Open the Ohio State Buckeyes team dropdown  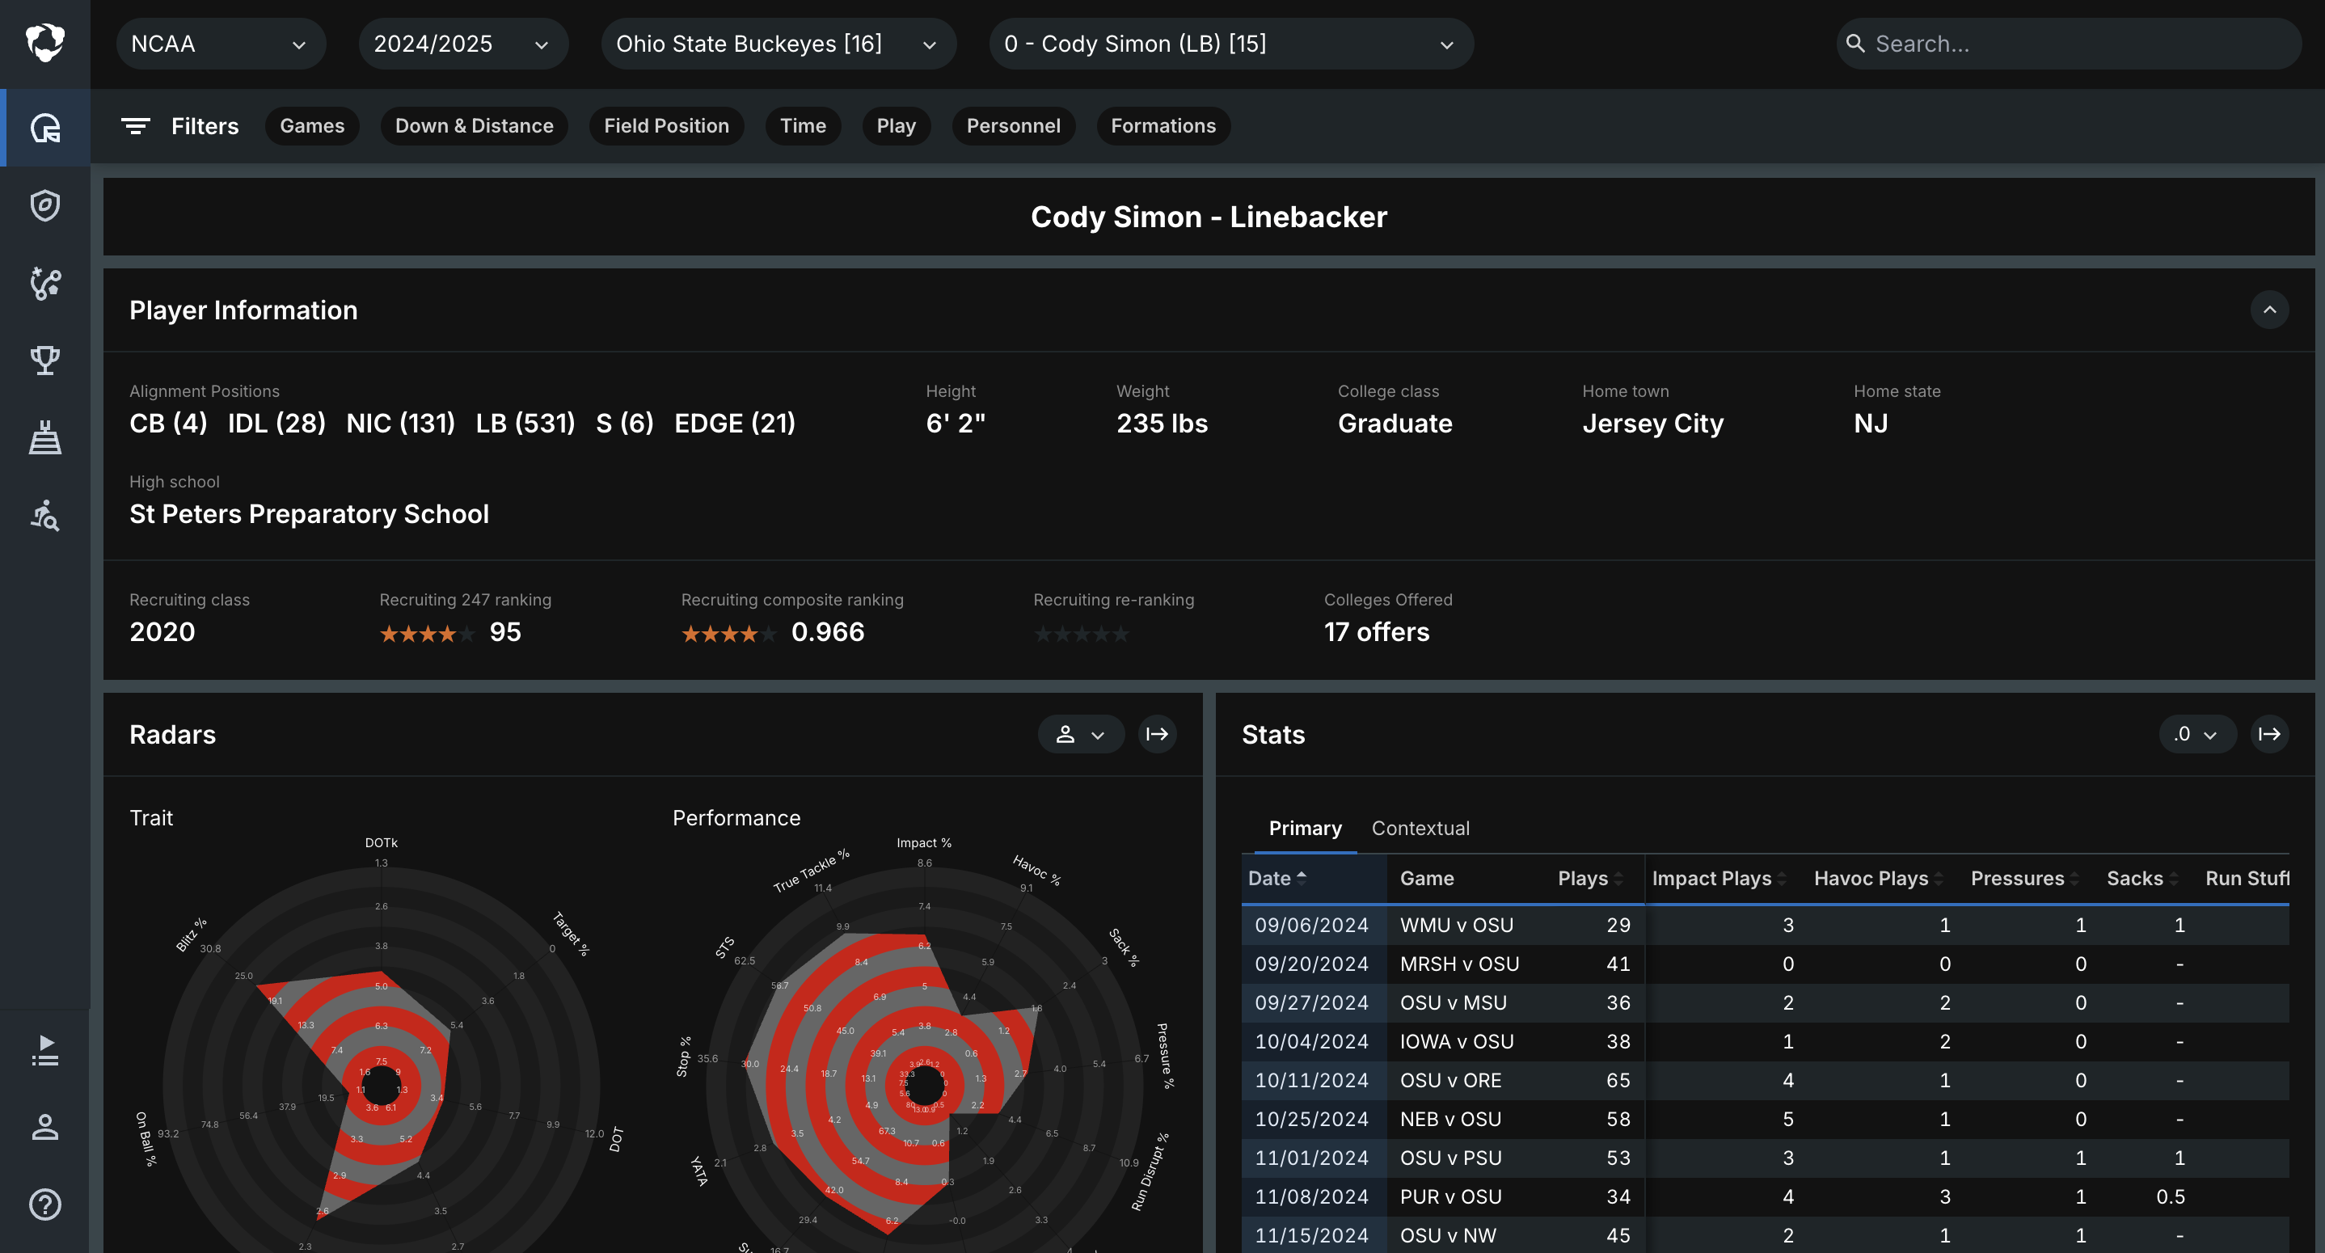[778, 44]
